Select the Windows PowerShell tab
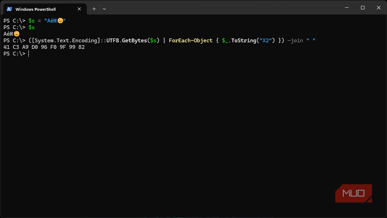Viewport: 387px width, 218px height. tap(45, 9)
